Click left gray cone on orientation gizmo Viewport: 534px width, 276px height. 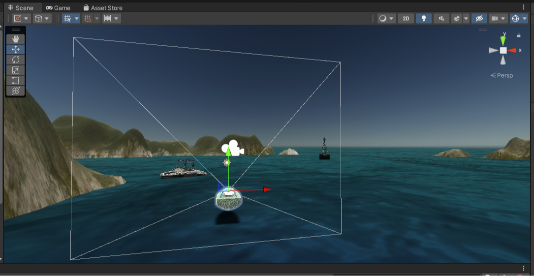tap(494, 50)
